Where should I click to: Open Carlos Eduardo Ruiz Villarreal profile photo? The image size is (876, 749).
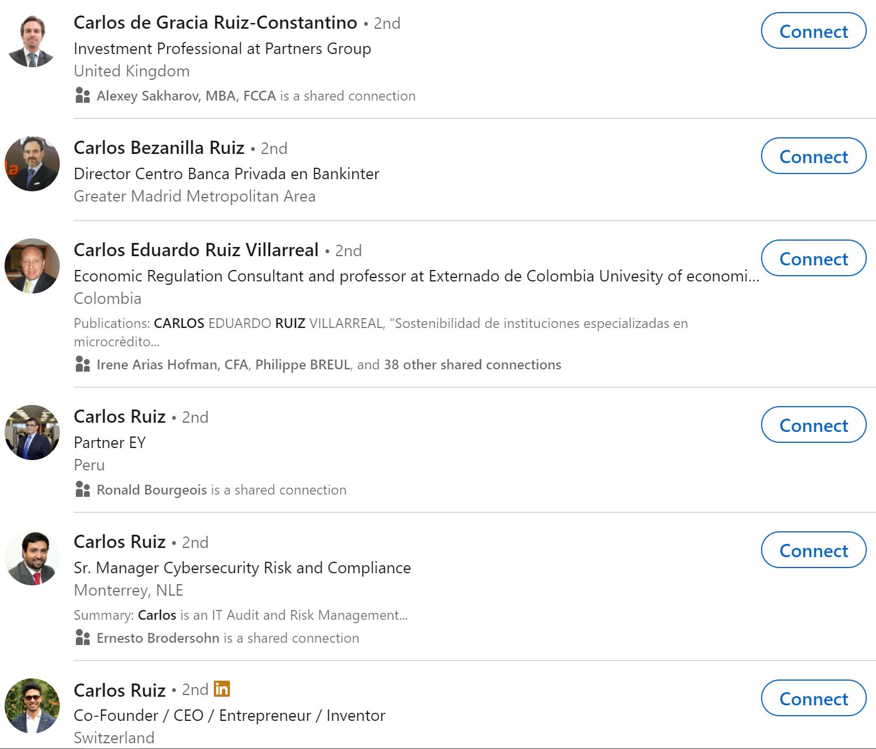32,266
